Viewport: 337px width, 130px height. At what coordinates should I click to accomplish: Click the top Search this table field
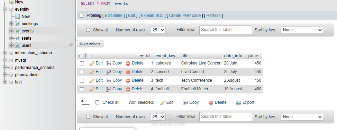pos(226,30)
